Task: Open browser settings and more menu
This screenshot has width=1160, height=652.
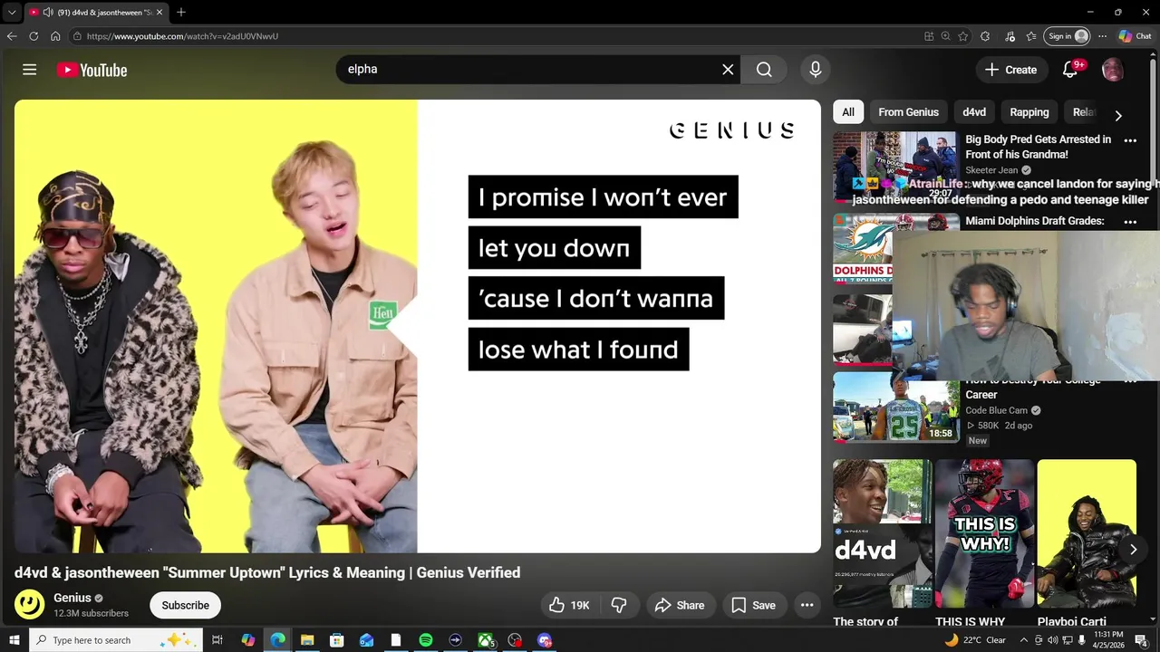Action: (x=1103, y=36)
